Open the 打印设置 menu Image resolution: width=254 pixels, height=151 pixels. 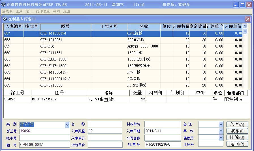point(43,11)
